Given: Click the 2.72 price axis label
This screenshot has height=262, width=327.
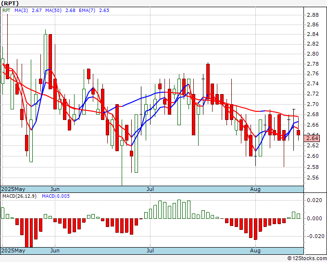Looking at the screenshot, I should pos(313,94).
